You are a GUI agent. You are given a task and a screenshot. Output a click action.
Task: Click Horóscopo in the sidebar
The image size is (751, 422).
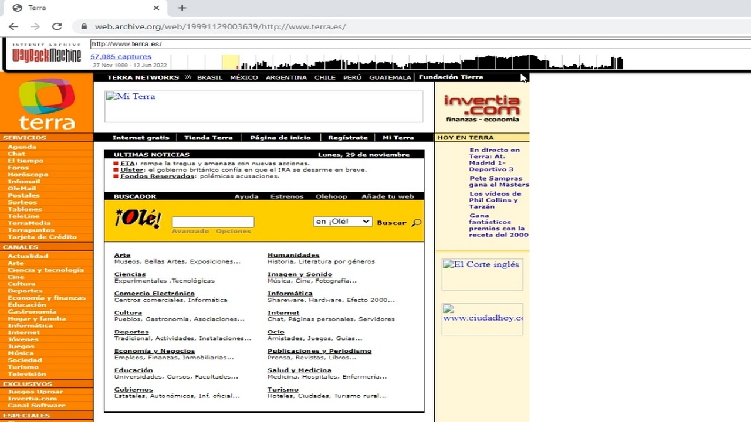(x=28, y=175)
